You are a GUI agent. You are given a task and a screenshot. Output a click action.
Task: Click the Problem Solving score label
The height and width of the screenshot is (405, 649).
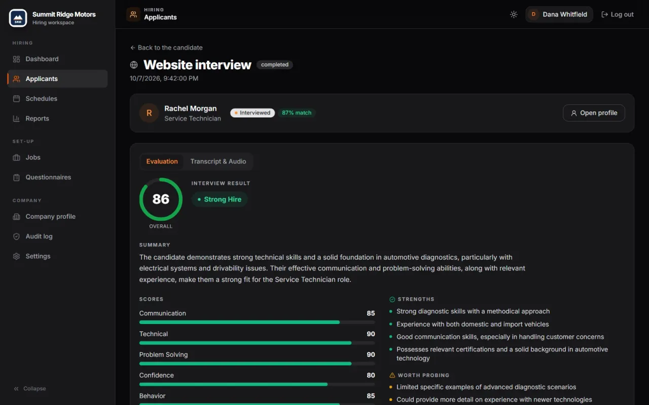click(x=163, y=354)
